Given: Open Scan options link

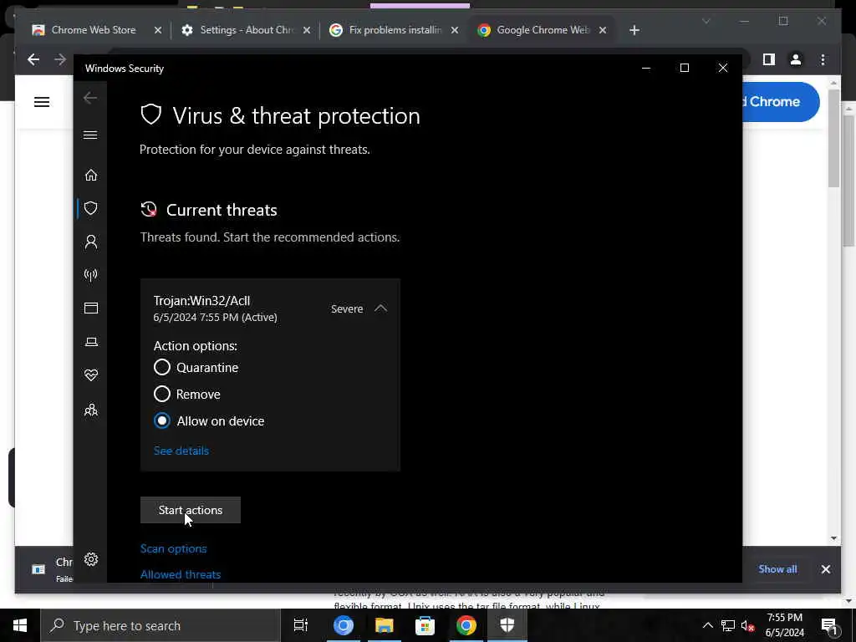Looking at the screenshot, I should click(174, 548).
